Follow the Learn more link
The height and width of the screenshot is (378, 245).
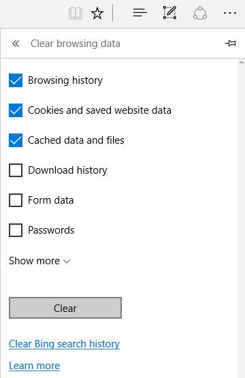35,366
